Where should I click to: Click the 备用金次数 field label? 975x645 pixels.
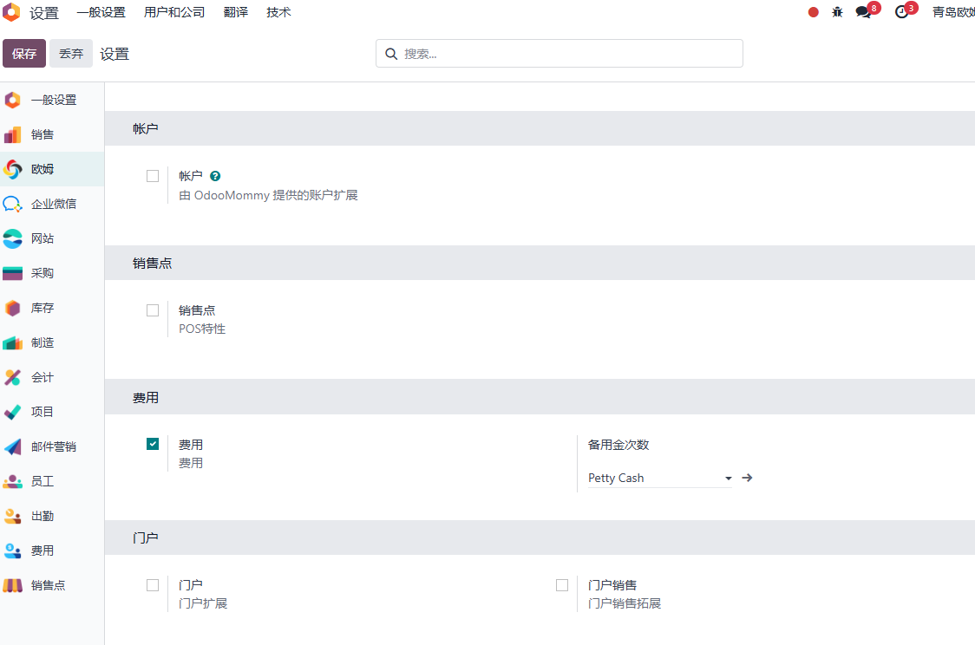(x=618, y=445)
